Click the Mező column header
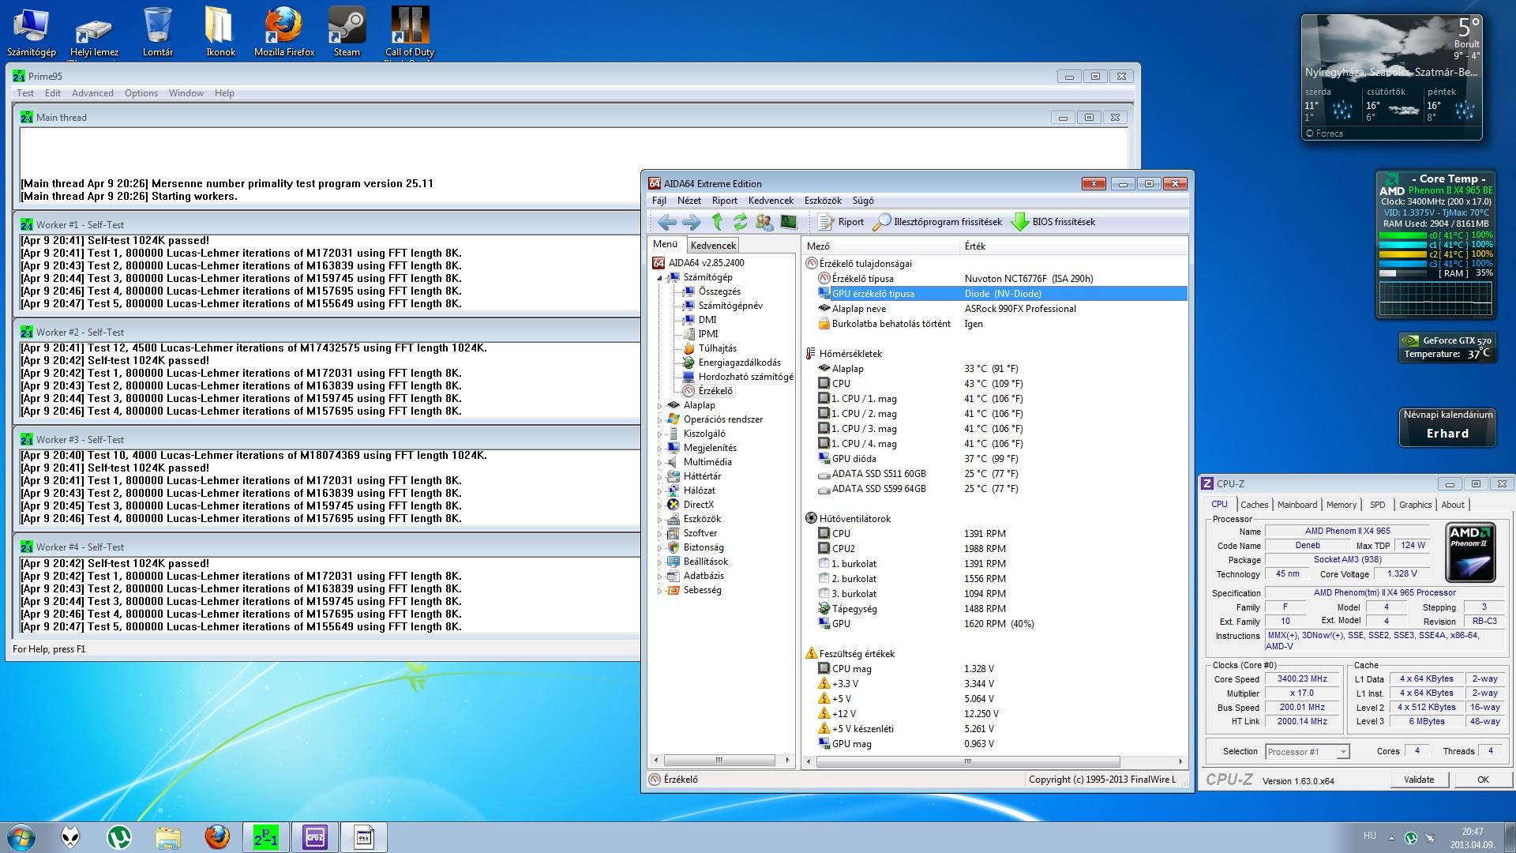The image size is (1516, 853). pyautogui.click(x=880, y=246)
